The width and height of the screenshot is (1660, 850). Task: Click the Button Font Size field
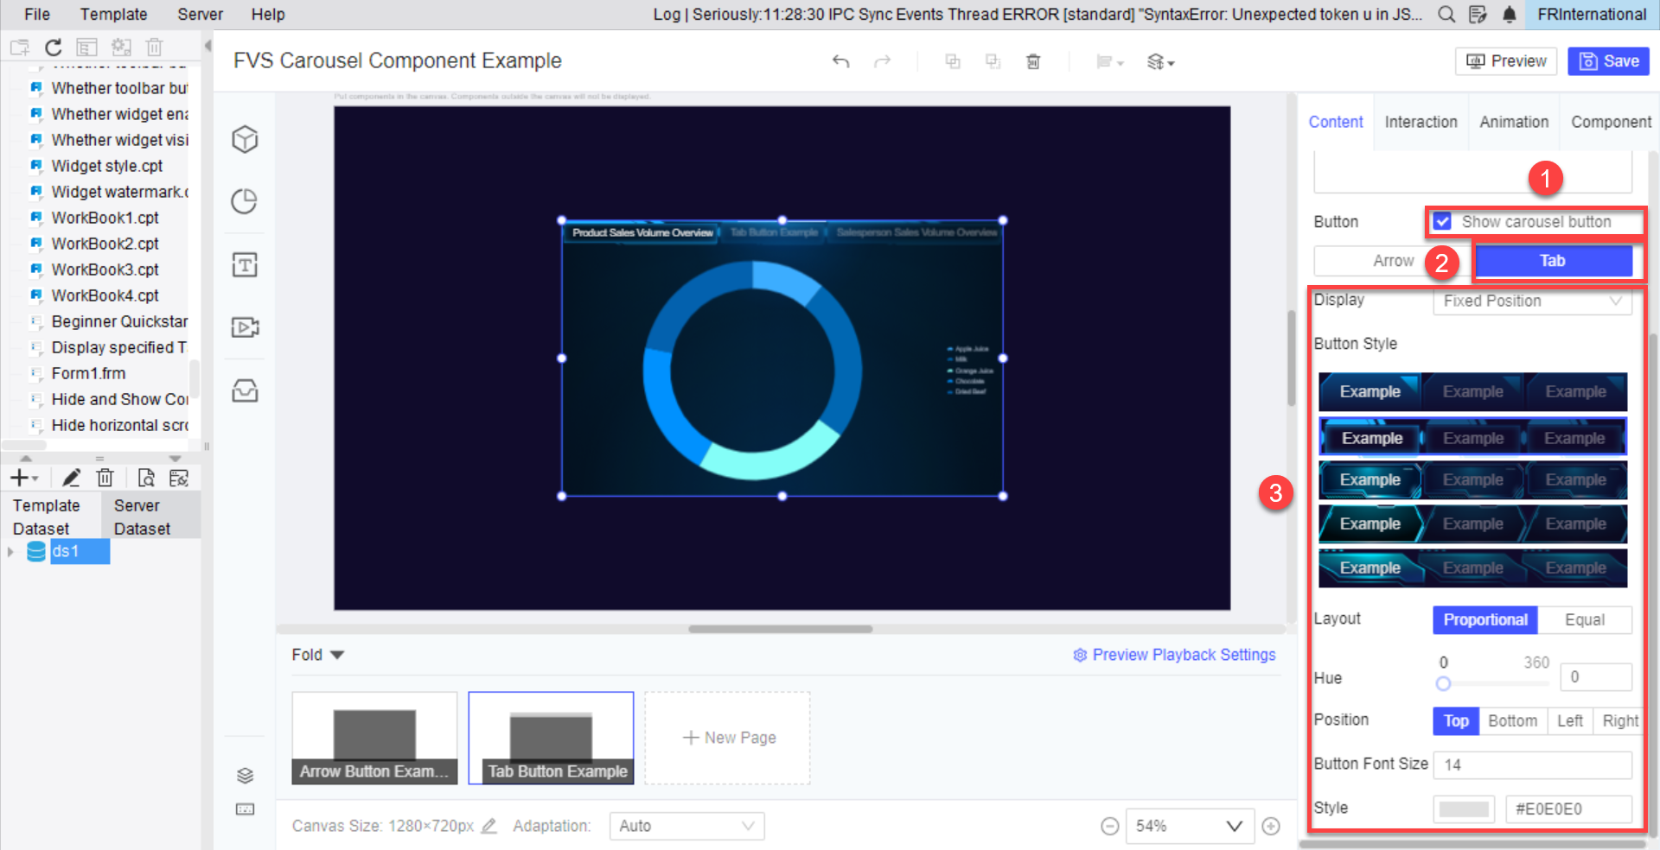pos(1532,765)
